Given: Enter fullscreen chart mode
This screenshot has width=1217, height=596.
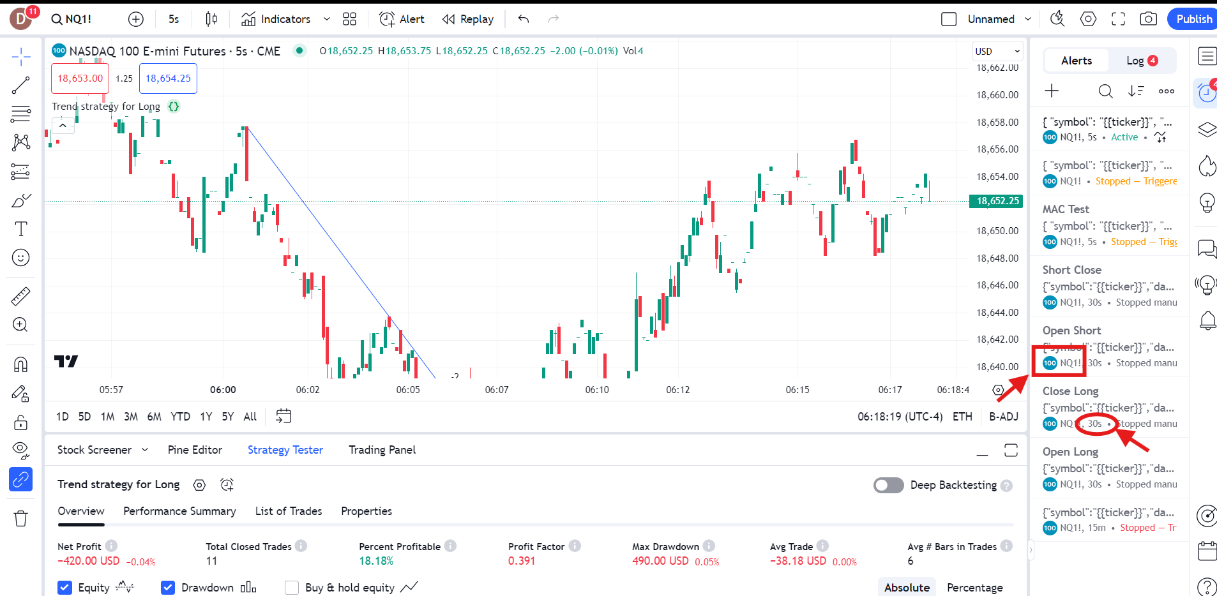Looking at the screenshot, I should [x=1118, y=19].
